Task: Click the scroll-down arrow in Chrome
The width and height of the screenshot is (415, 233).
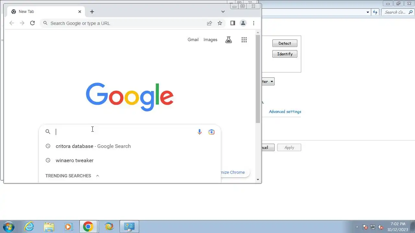Action: (258, 179)
